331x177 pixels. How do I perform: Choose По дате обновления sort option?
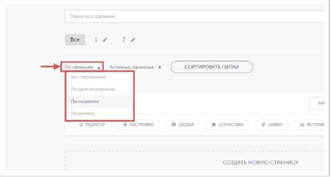99,89
